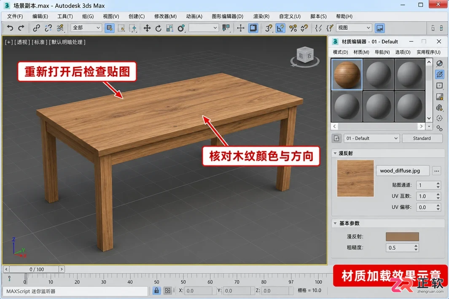
Task: Open 实用程序(U) menu in material editor
Action: (x=428, y=52)
